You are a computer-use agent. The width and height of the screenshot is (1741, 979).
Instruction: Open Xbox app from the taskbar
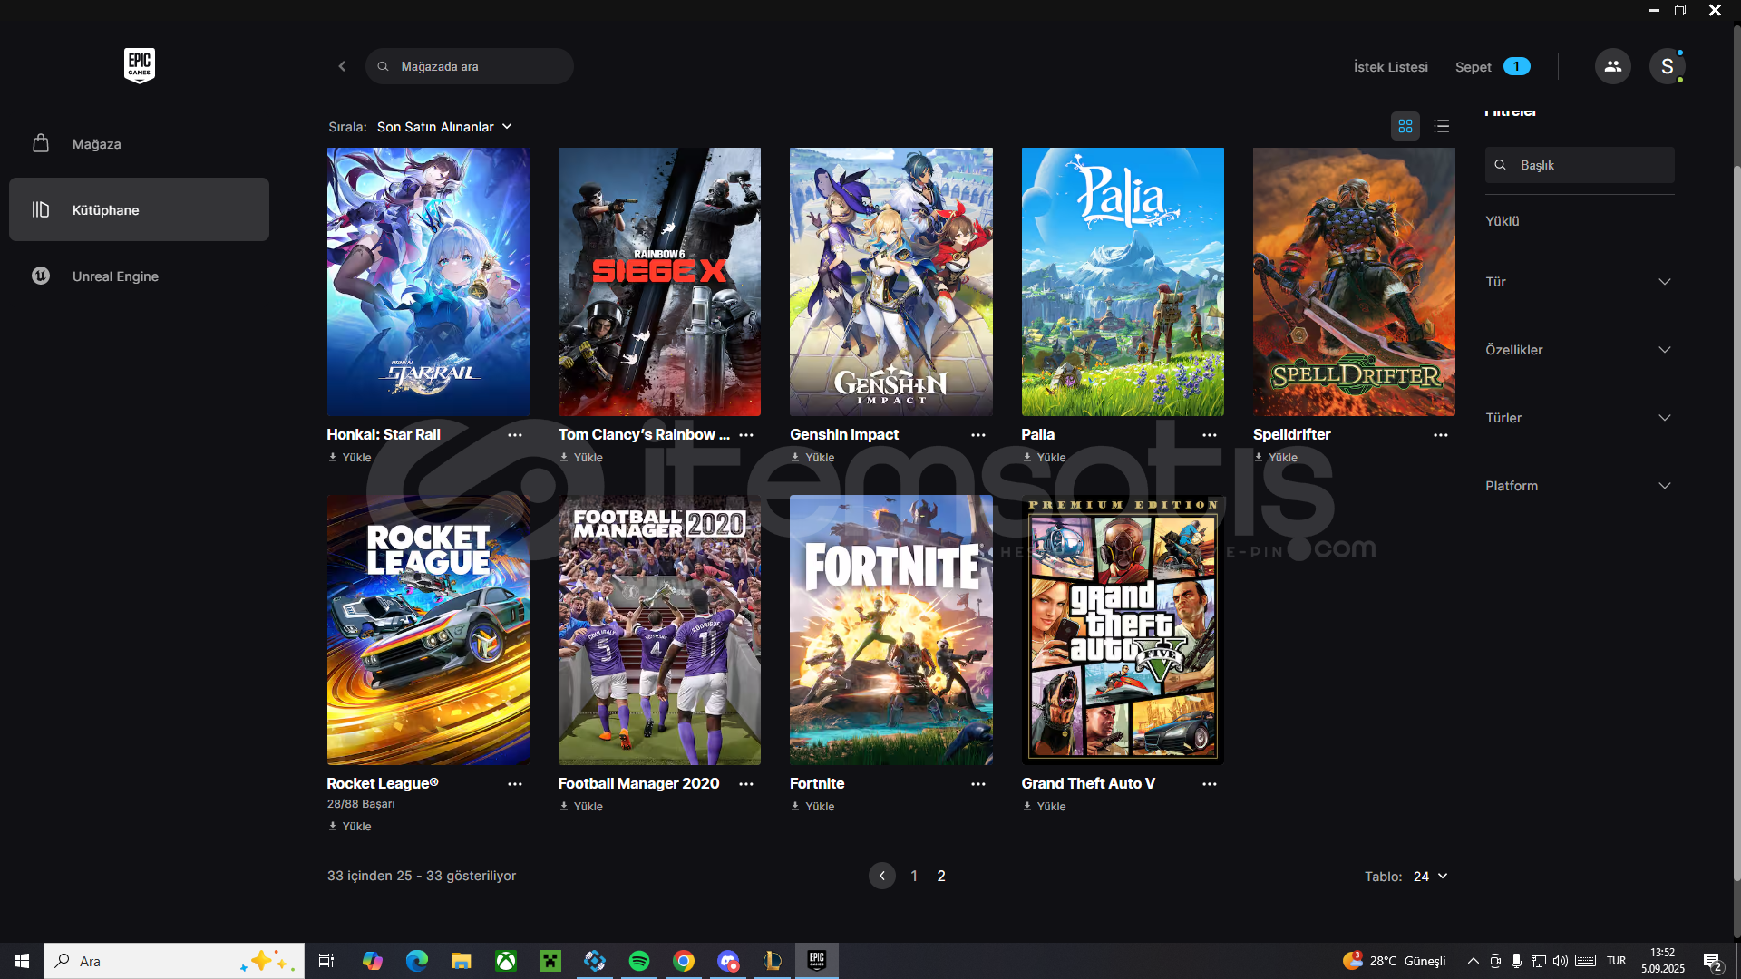(506, 961)
